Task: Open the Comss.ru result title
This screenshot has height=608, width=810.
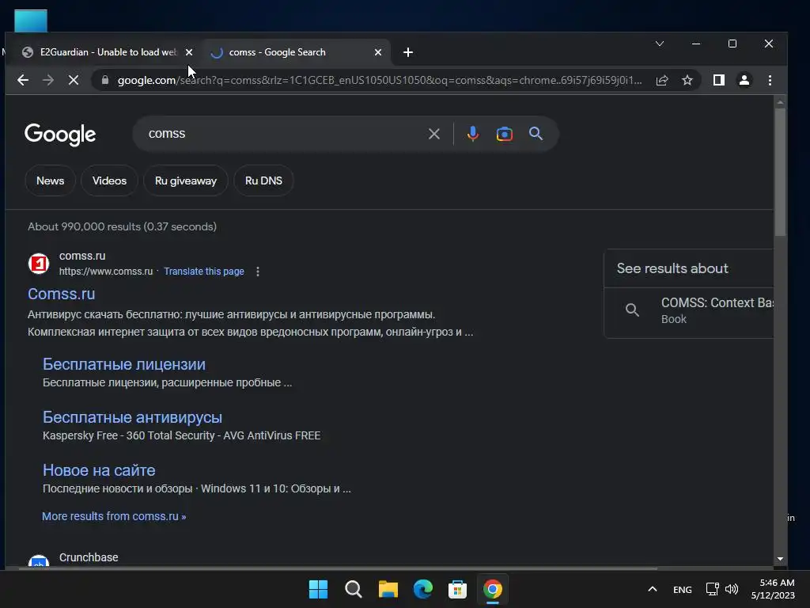Action: point(62,294)
